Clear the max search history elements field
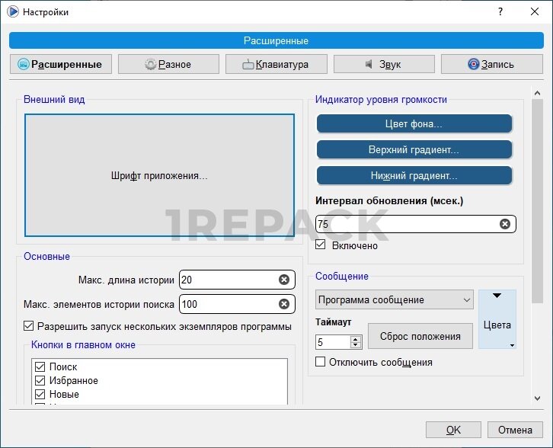This screenshot has width=553, height=448. coord(284,304)
